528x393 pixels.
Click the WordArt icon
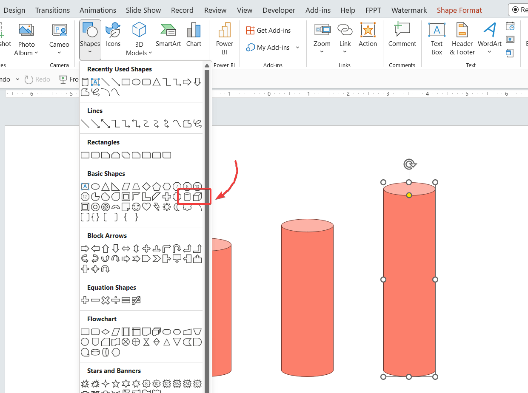(x=489, y=38)
